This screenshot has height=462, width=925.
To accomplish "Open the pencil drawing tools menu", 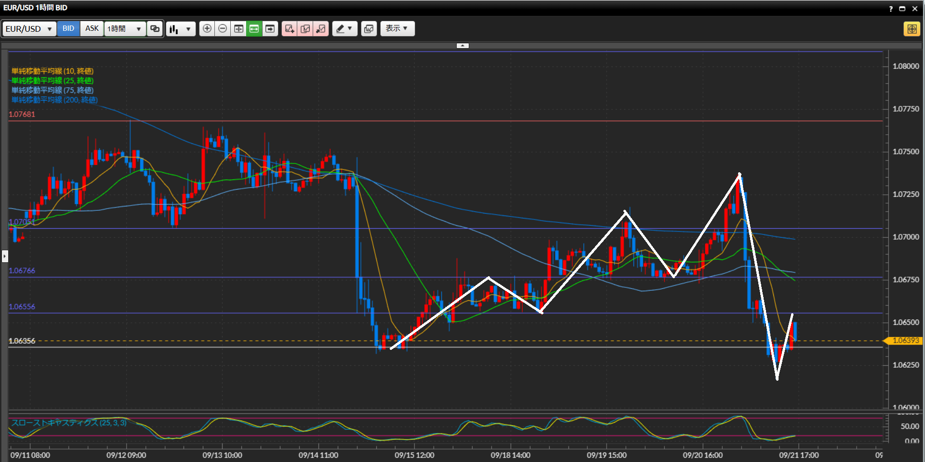I will [344, 29].
